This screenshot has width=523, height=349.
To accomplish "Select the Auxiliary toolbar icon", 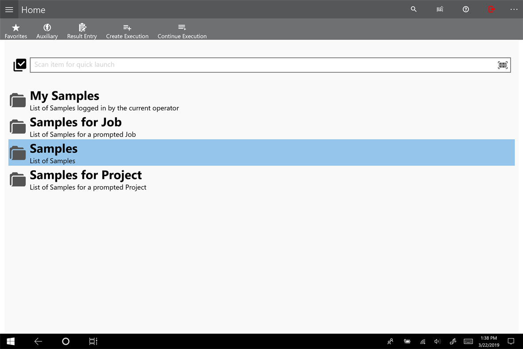I will 47,29.
